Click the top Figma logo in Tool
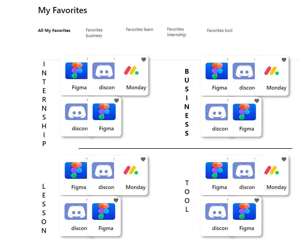This screenshot has height=241, width=299. (x=217, y=170)
